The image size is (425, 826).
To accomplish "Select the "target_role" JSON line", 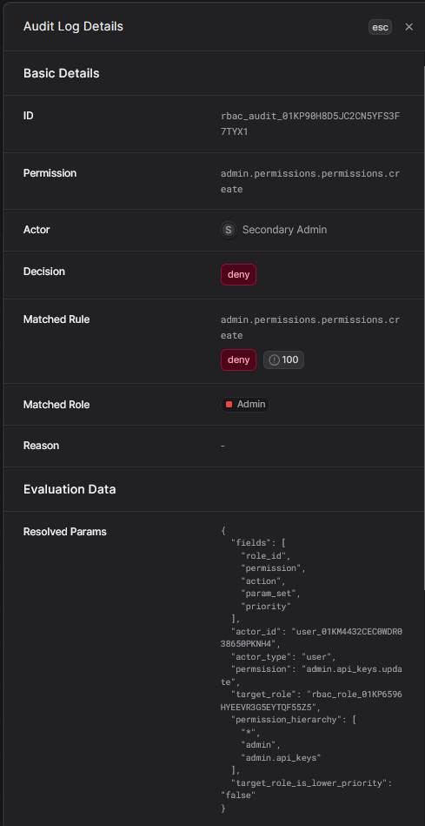I will tap(311, 701).
